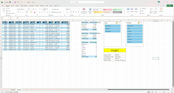Clear the filter on the Product slicer
Viewport: 174px width, 93px height.
(142, 23)
